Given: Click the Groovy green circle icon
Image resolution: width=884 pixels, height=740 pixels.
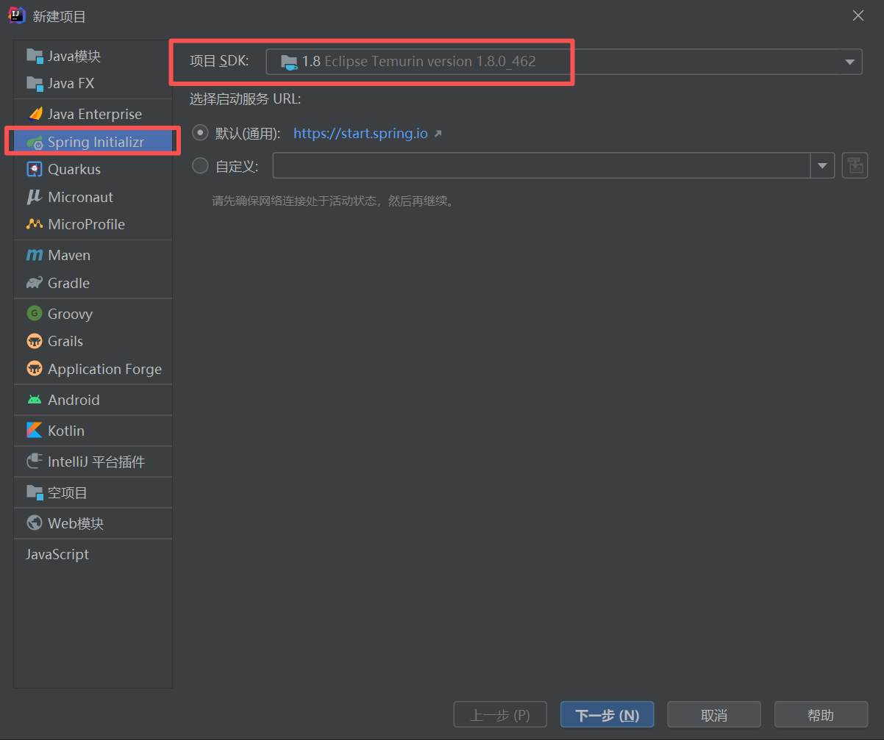Looking at the screenshot, I should 35,314.
